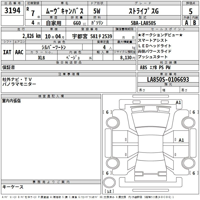Click the interior grade B cell

[x=195, y=23]
